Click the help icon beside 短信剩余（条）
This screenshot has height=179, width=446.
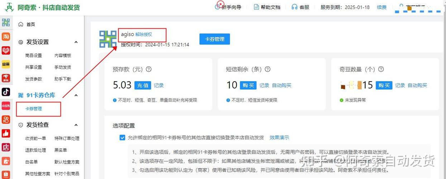[267, 69]
